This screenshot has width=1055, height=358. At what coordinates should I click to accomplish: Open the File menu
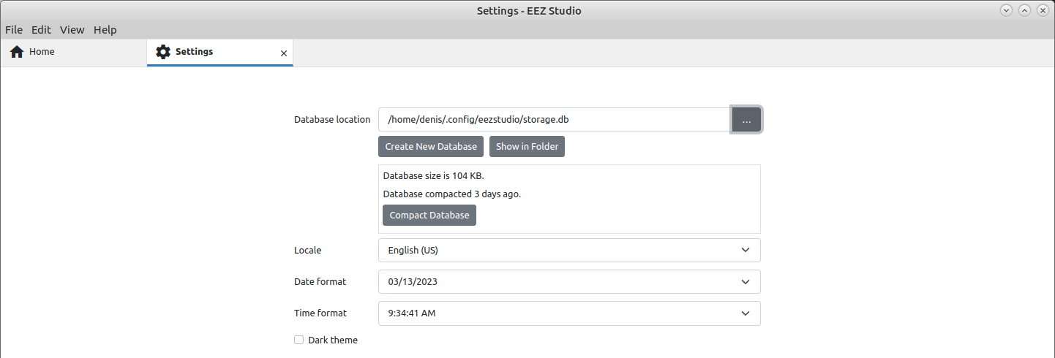tap(14, 30)
